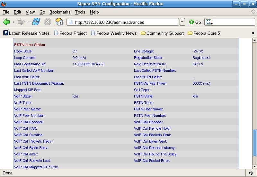Open the Tools menu
The image size is (257, 177).
coord(80,12)
